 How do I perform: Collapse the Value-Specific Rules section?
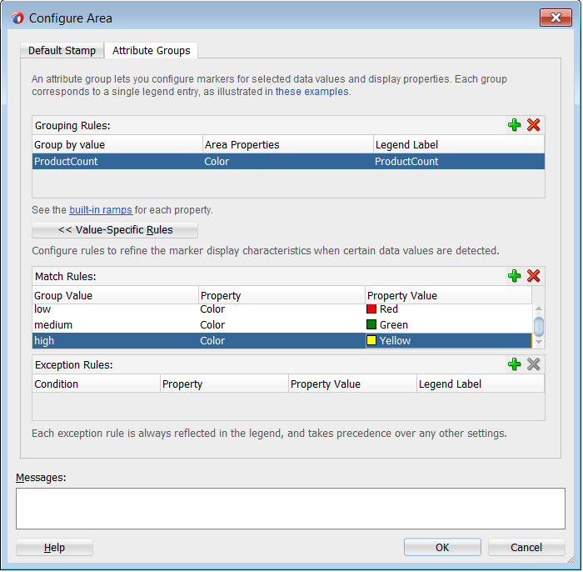tap(115, 230)
